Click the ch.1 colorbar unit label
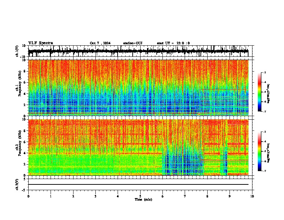Viewport: 284px width, 220px height. 269,94
